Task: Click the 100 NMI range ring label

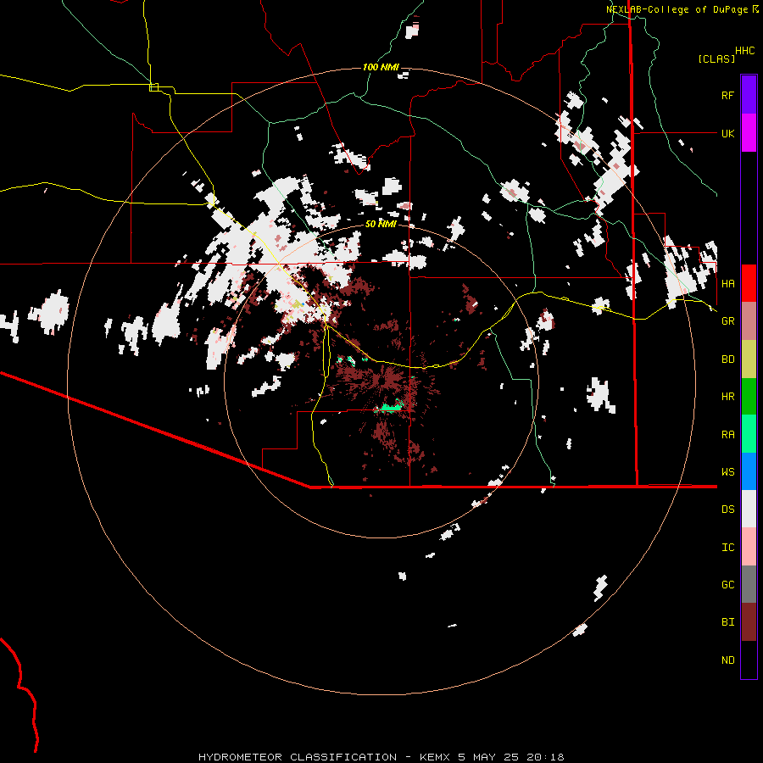Action: click(381, 67)
